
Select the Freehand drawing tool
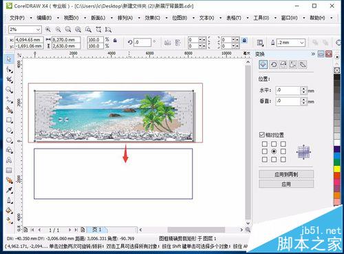tap(9, 100)
